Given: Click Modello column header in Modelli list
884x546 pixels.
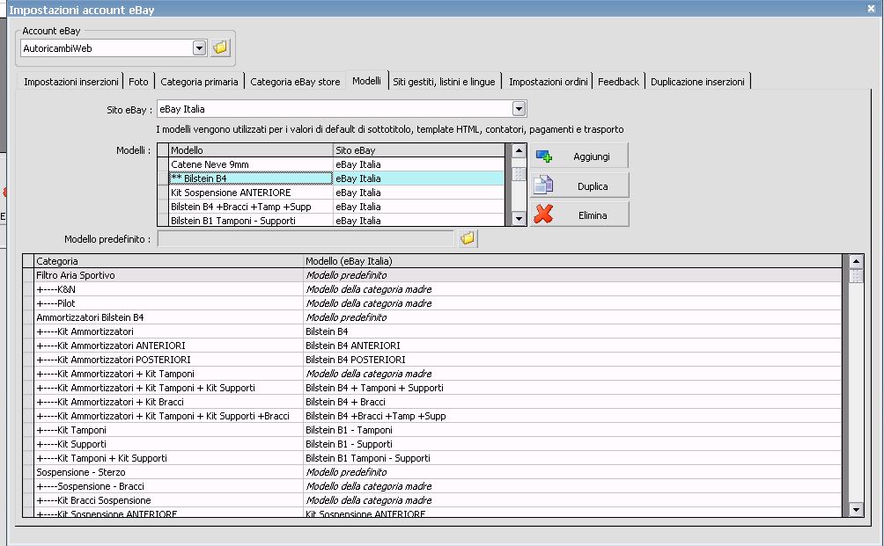Looking at the screenshot, I should coord(250,150).
